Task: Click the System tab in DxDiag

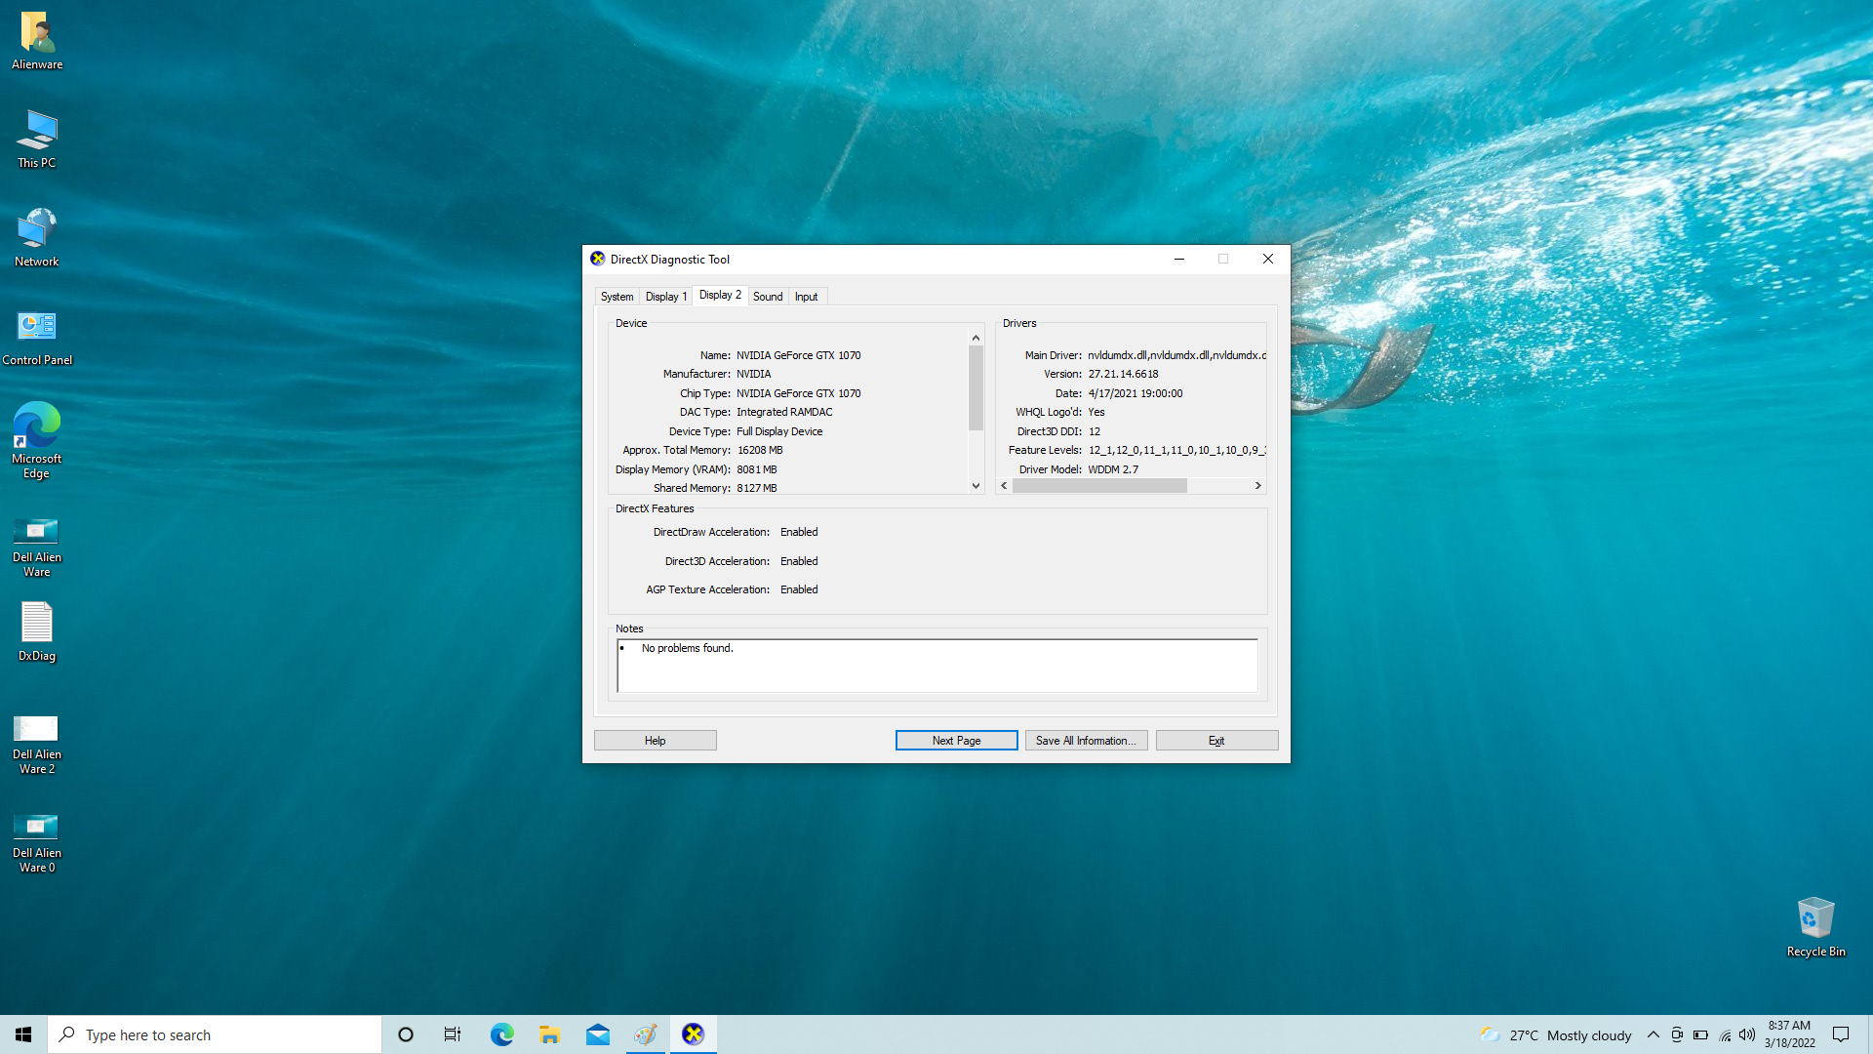Action: pos(617,296)
